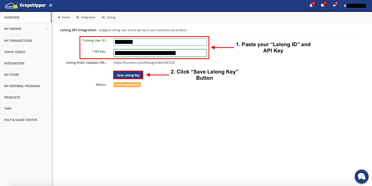The width and height of the screenshot is (372, 186).
Task: Click the Lelong breadcrumb gears icon
Action: (103, 17)
